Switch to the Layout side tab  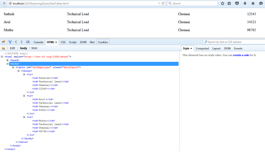tap(216, 48)
